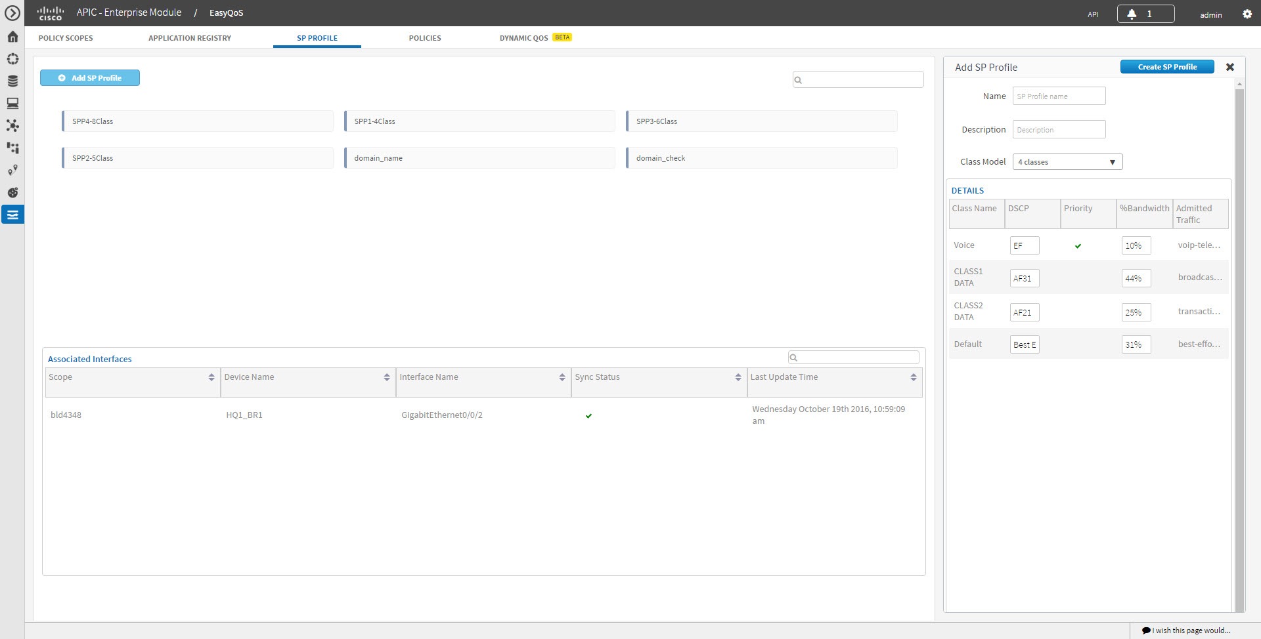Edit the Default bandwidth 31% field
The image size is (1261, 639).
[x=1136, y=344]
